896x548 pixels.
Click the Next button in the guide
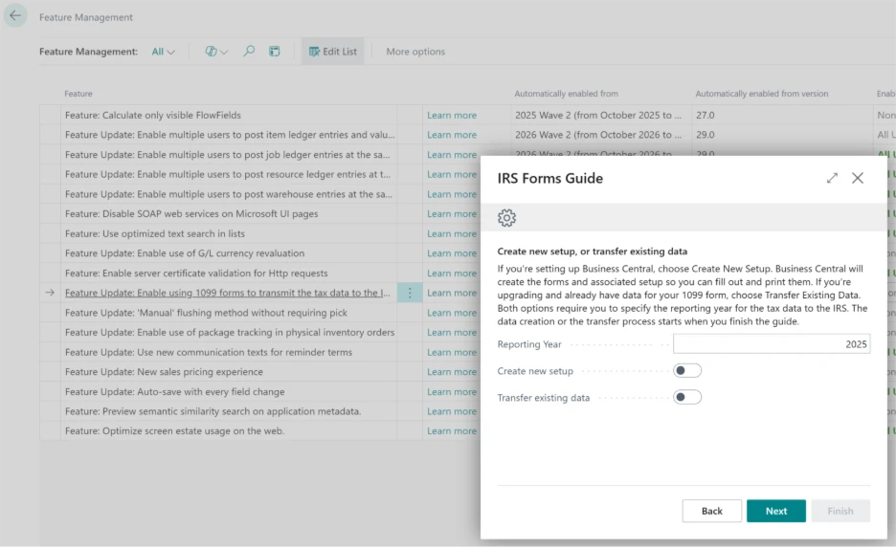[x=775, y=511]
